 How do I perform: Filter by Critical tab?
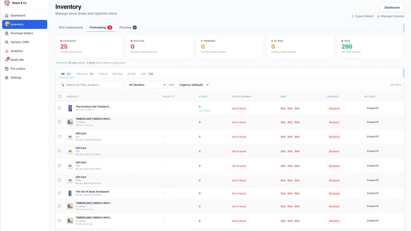[103, 74]
